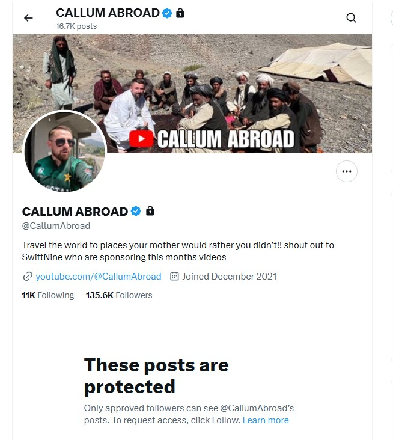The height and width of the screenshot is (440, 393).
Task: Open the circular profile avatar photo
Action: [64, 151]
